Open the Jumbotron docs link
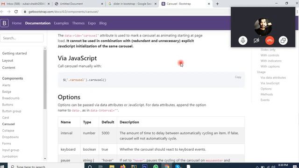 10,156
